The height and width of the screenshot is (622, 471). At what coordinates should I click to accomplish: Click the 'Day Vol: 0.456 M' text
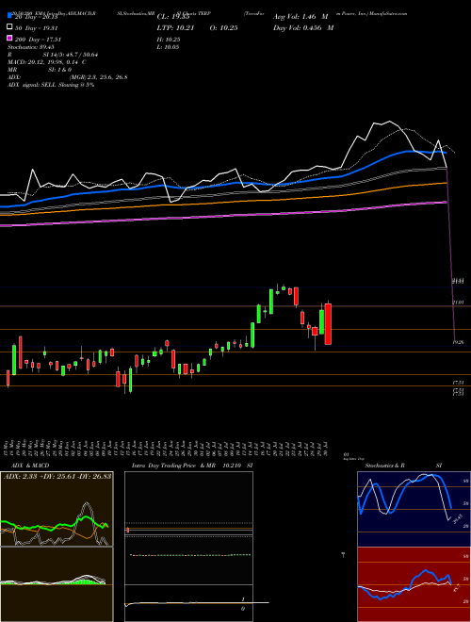(303, 27)
